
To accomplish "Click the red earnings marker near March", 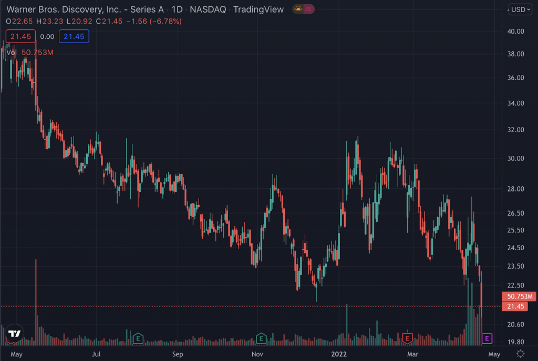I will [x=407, y=339].
